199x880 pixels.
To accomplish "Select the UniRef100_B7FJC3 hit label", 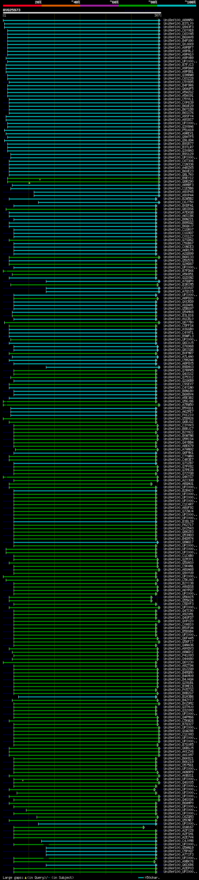I will tap(178, 65).
